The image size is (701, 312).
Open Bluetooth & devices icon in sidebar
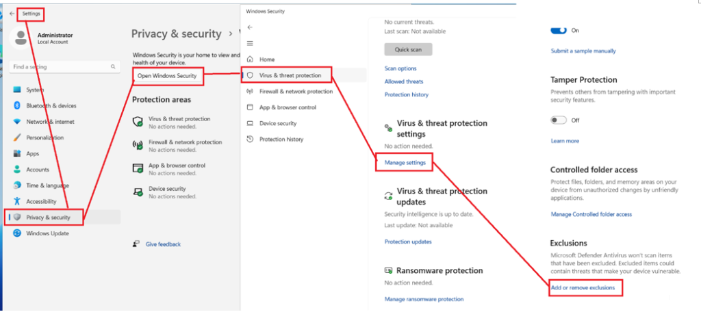pos(17,106)
